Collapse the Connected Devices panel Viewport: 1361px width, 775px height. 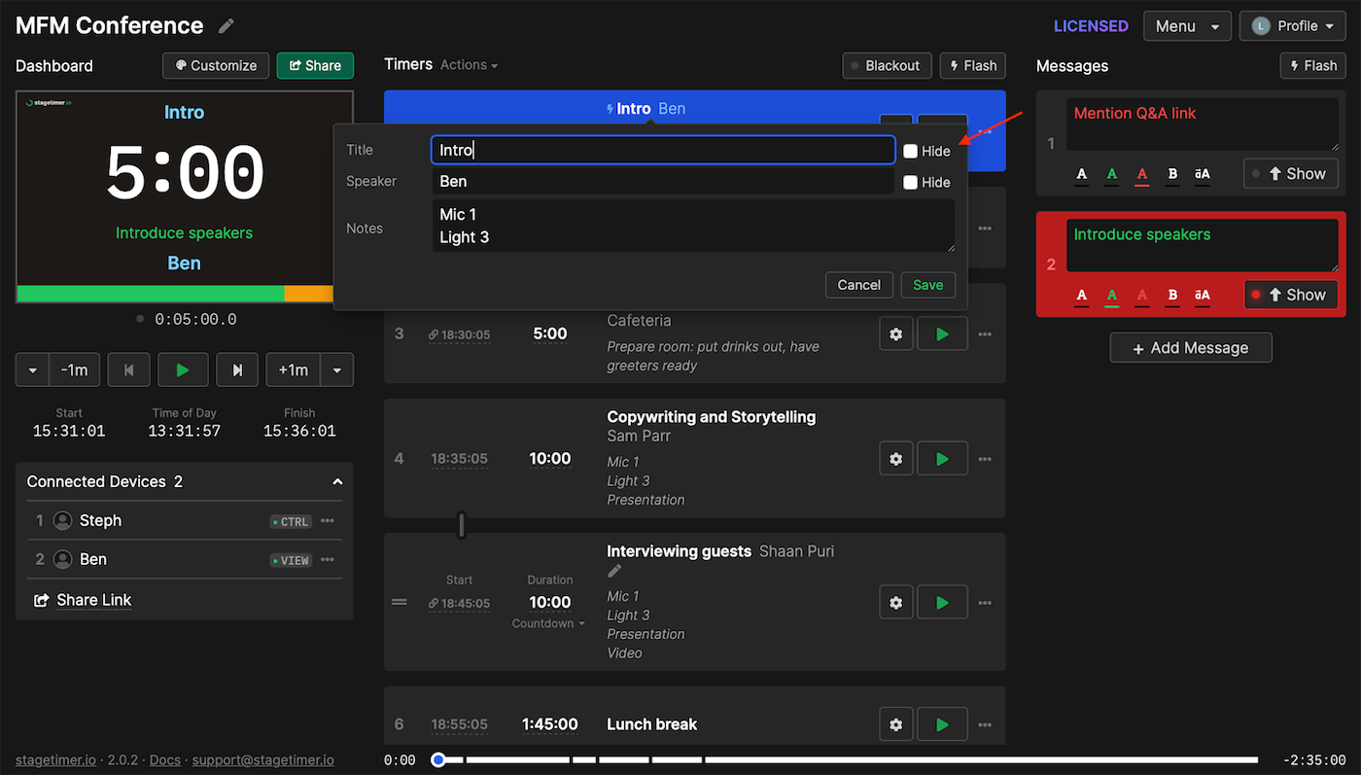click(x=337, y=480)
